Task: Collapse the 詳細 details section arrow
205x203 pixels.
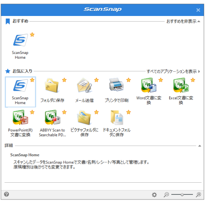Action: point(199,146)
